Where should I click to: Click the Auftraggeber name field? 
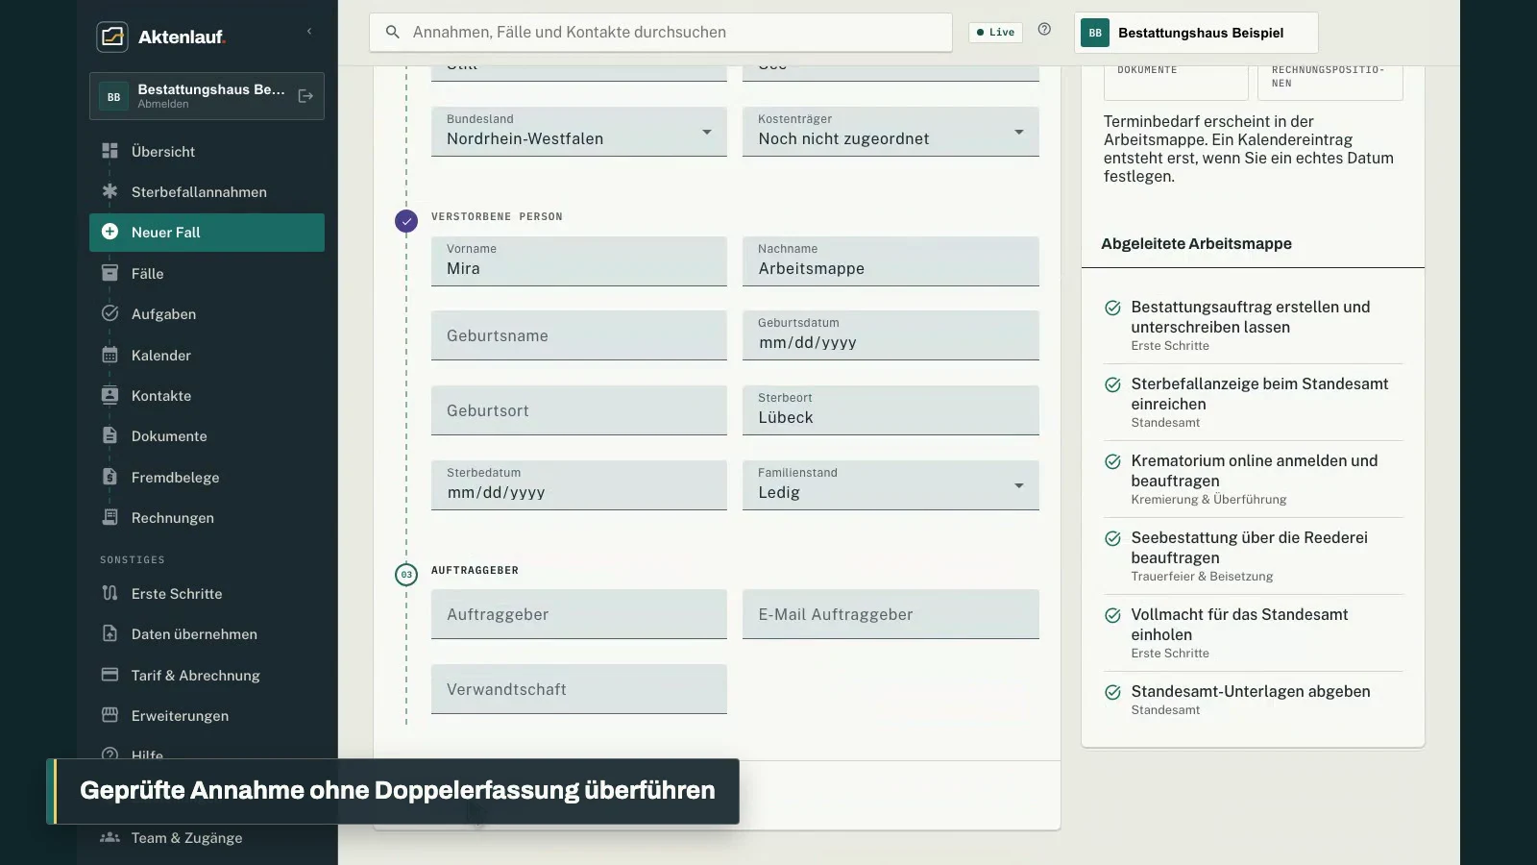pos(579,614)
